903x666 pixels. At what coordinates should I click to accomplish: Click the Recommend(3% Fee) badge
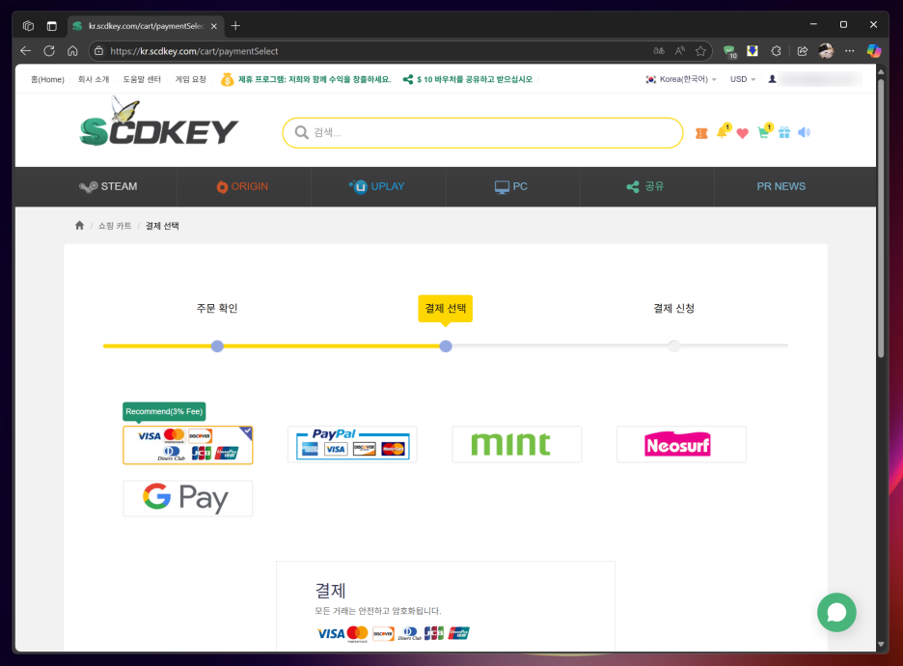[x=164, y=411]
